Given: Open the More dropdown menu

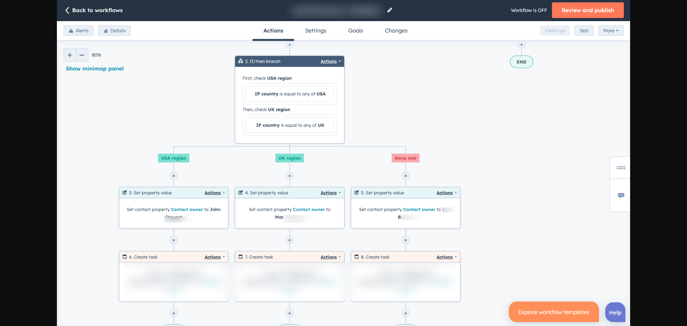Looking at the screenshot, I should pos(610,31).
